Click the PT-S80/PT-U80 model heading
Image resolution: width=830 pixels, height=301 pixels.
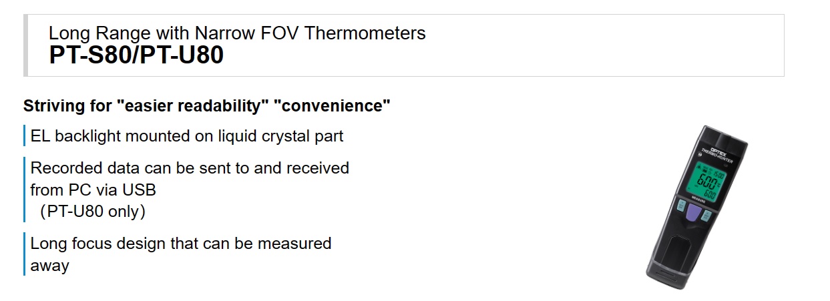(136, 55)
